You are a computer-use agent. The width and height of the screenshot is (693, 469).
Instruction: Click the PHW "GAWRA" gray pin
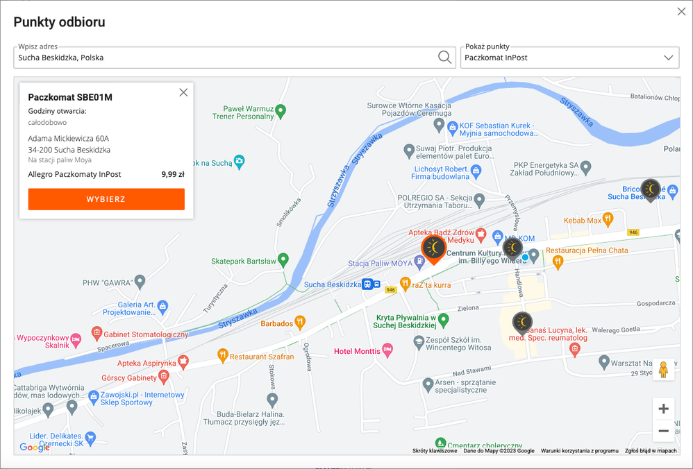140,281
